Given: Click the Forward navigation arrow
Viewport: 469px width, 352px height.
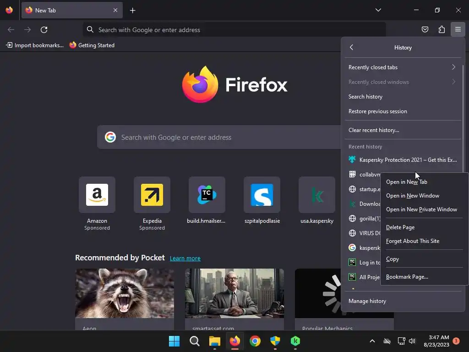Looking at the screenshot, I should 27,30.
